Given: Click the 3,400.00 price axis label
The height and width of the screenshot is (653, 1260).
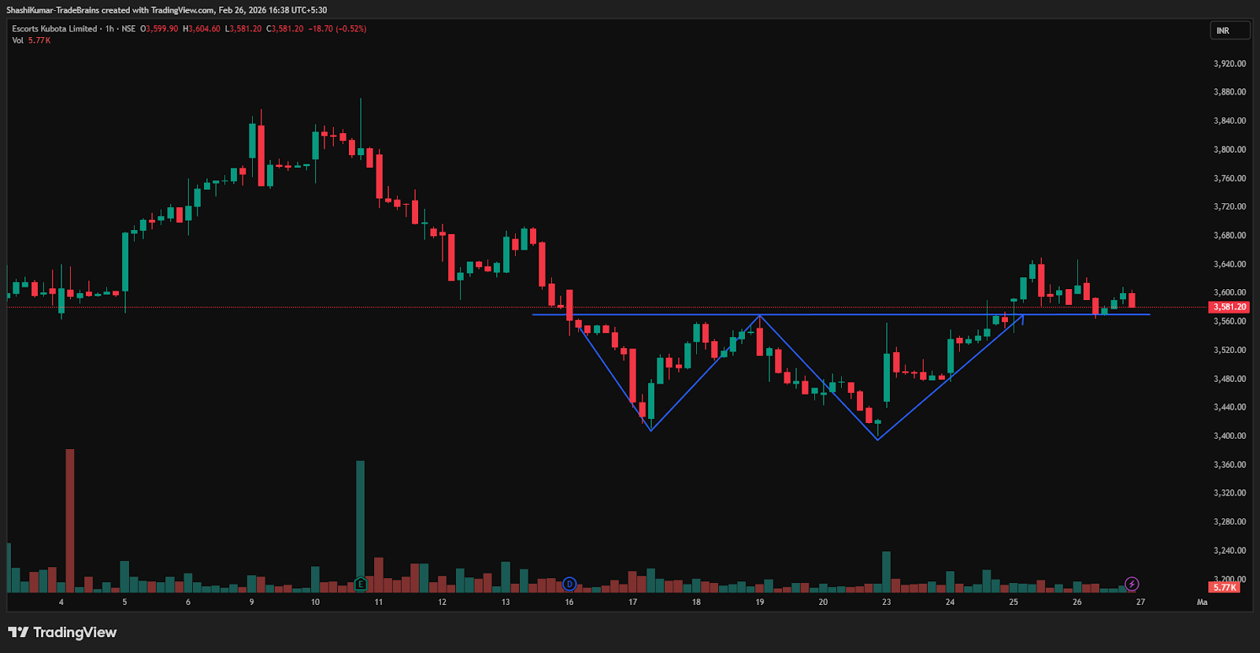Looking at the screenshot, I should pos(1229,436).
